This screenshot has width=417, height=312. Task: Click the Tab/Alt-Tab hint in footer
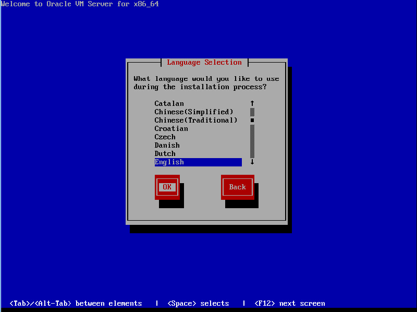(76, 303)
